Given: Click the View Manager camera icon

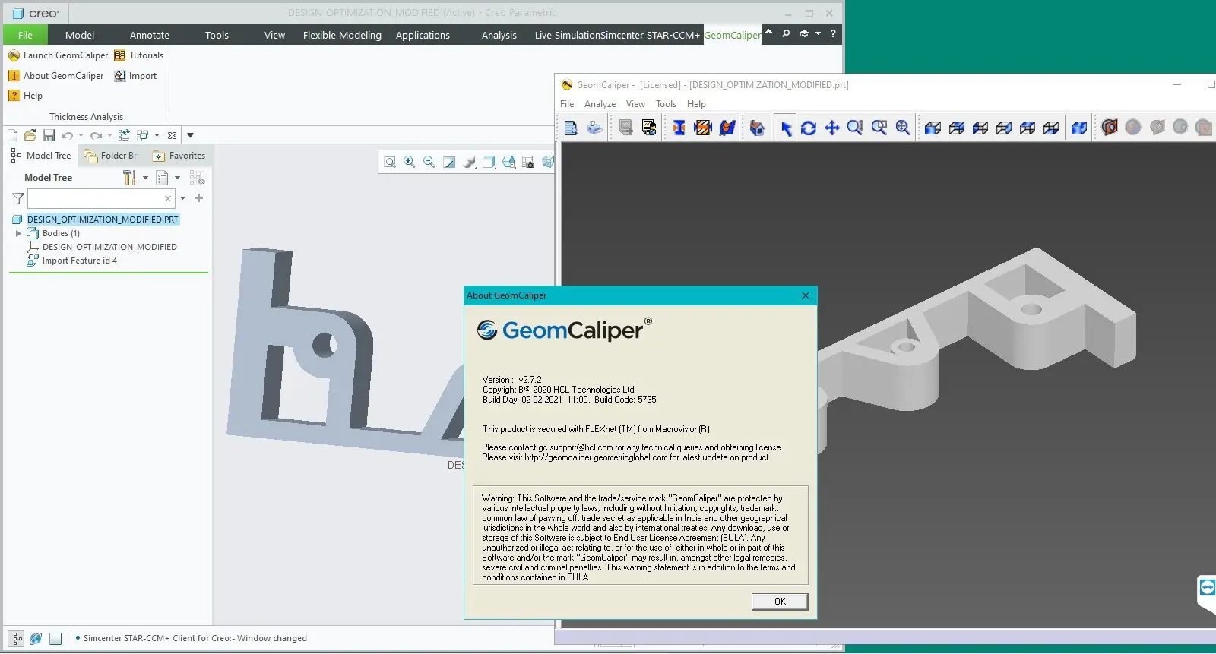Looking at the screenshot, I should point(528,162).
